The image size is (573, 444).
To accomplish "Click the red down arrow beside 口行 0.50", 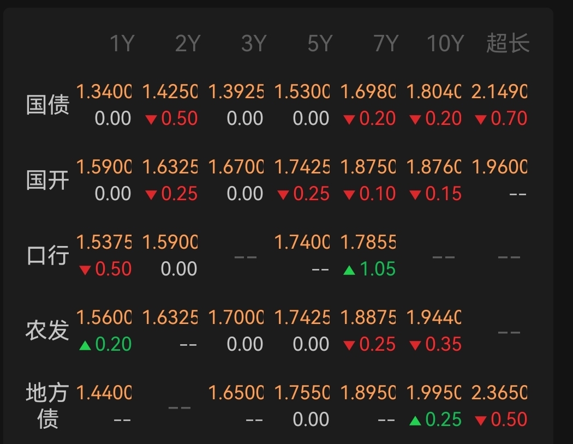I will click(x=85, y=270).
